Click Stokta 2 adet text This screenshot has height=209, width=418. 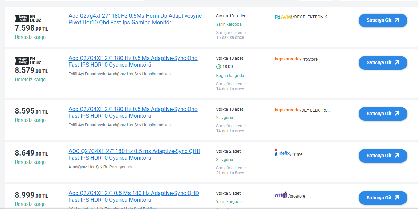[x=228, y=151]
